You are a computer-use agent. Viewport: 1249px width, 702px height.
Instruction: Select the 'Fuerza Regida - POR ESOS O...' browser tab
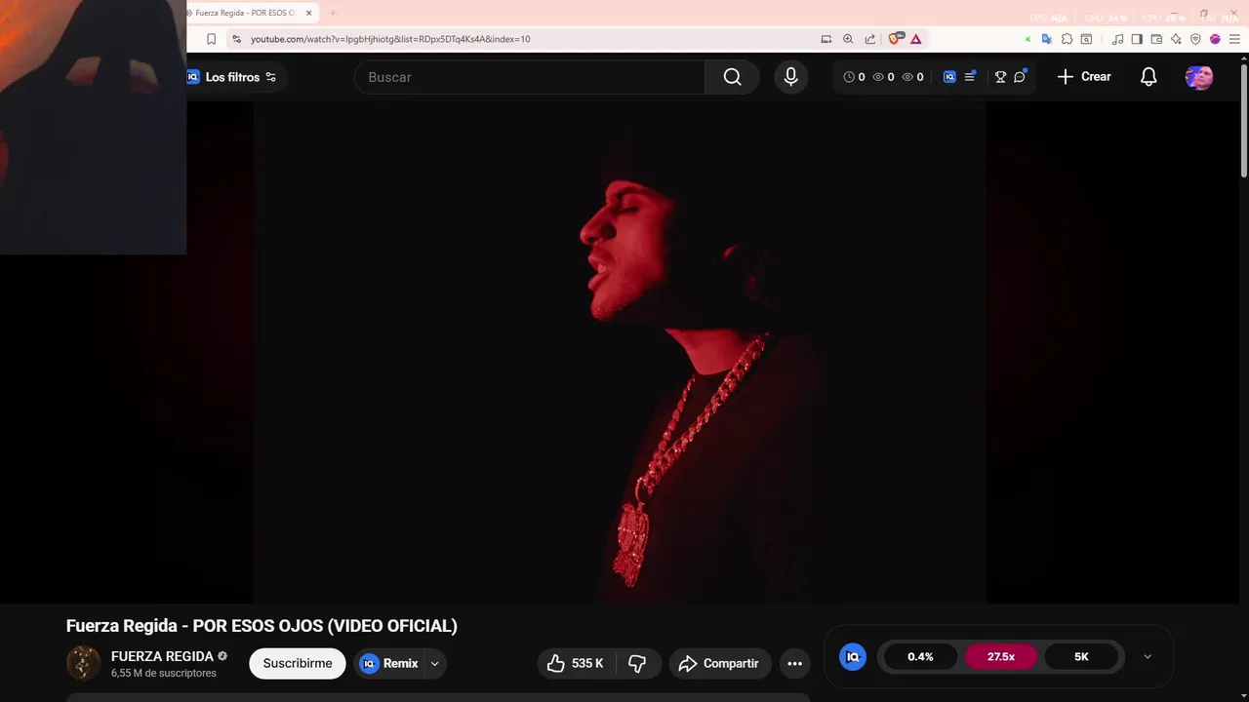[245, 13]
